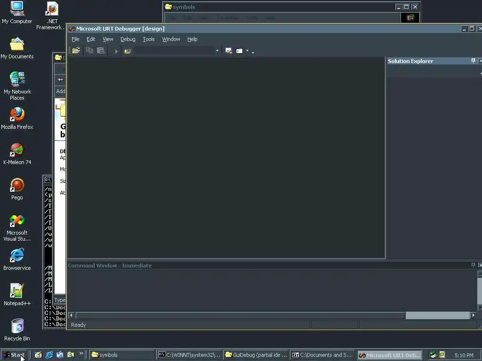Click the Internet Explorer quick launch icon
482x361 pixels.
click(x=49, y=355)
